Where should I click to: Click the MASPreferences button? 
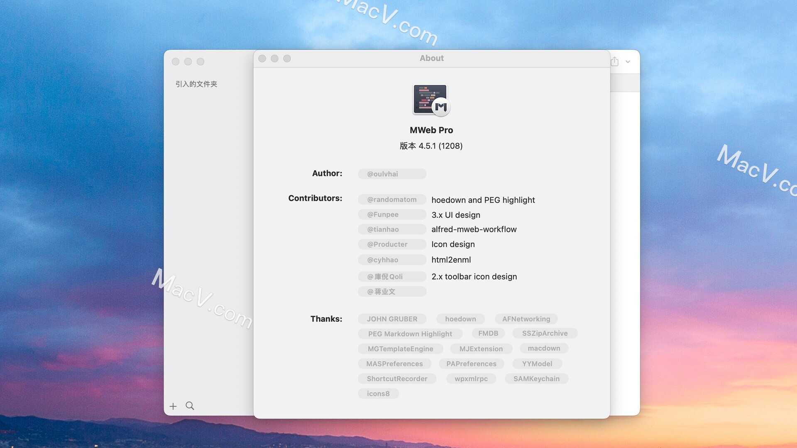click(x=395, y=364)
